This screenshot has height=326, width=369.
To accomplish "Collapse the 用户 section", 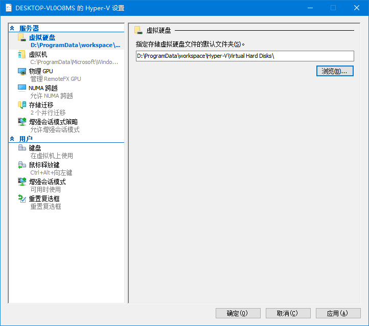I will coord(12,139).
